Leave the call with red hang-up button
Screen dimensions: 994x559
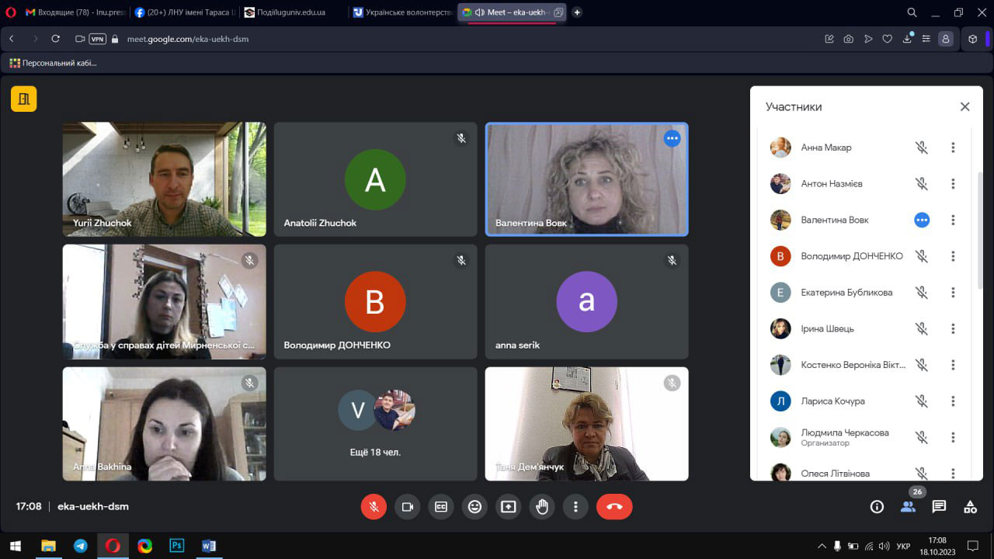[614, 507]
